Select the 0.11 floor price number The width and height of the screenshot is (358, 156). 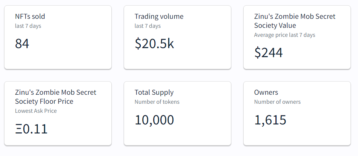tap(35, 129)
